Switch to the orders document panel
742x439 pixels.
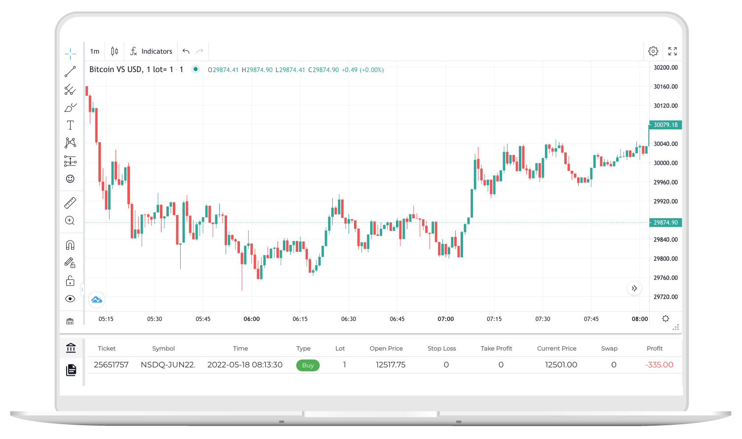click(x=71, y=370)
